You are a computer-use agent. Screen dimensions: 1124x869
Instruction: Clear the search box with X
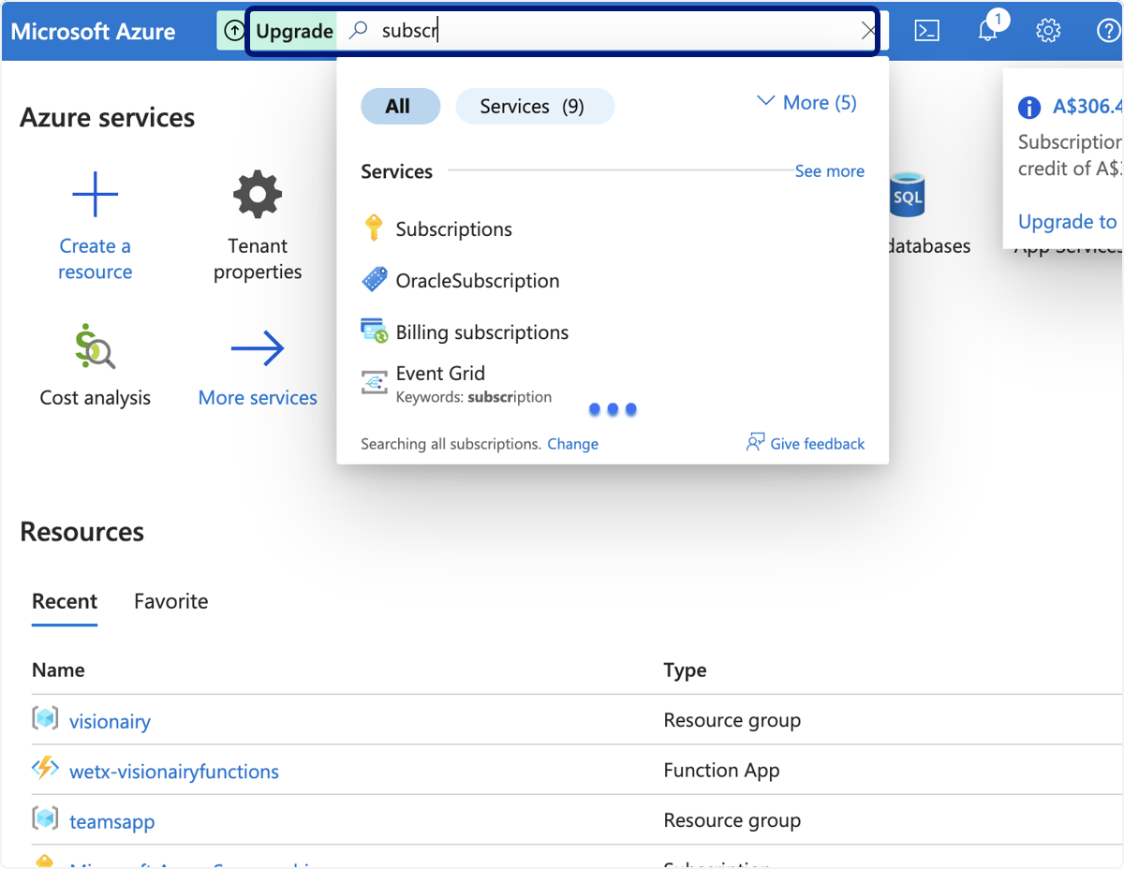pos(868,31)
